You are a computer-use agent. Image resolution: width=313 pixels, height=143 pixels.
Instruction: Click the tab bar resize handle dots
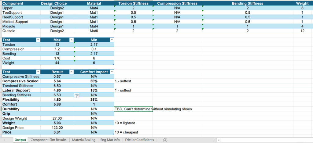213,140
